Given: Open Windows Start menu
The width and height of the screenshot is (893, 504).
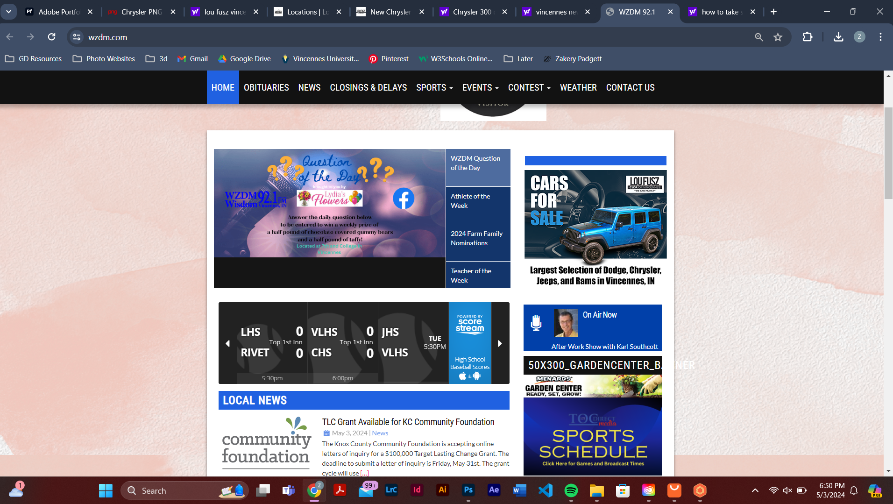Looking at the screenshot, I should tap(106, 490).
